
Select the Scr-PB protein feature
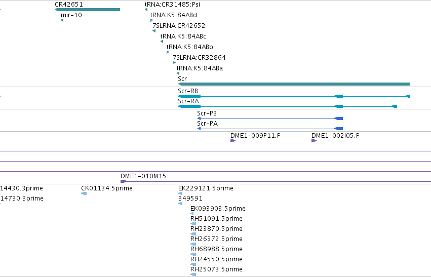tap(270, 118)
